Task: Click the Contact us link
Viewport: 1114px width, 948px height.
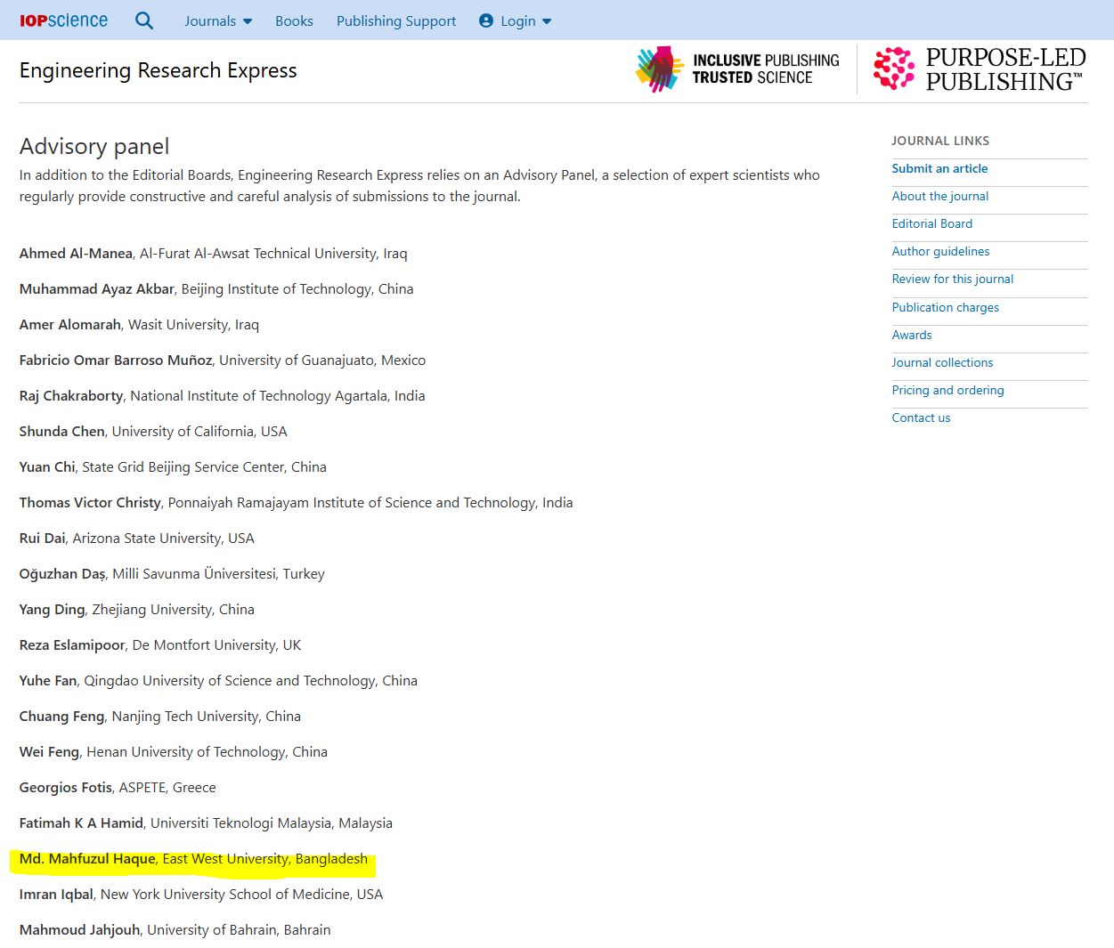Action: pyautogui.click(x=921, y=417)
